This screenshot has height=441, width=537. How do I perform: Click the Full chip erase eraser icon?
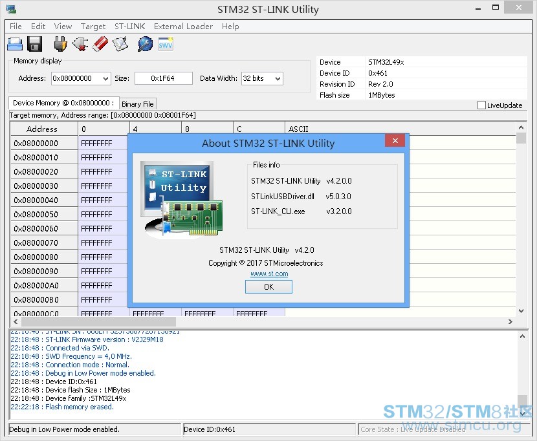point(100,44)
